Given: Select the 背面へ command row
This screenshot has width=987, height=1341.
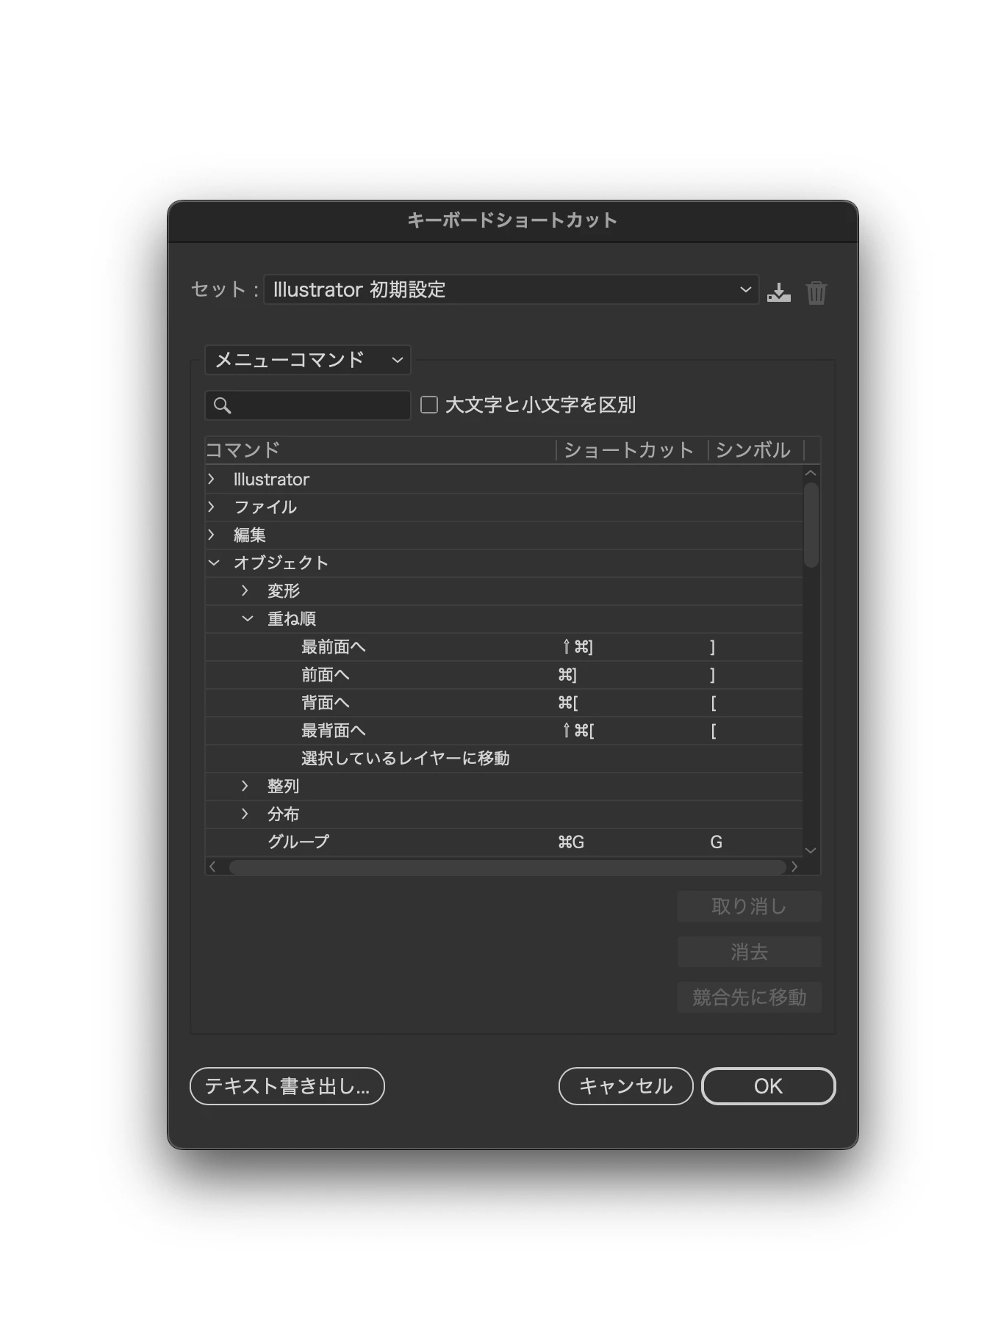Looking at the screenshot, I should [x=503, y=703].
